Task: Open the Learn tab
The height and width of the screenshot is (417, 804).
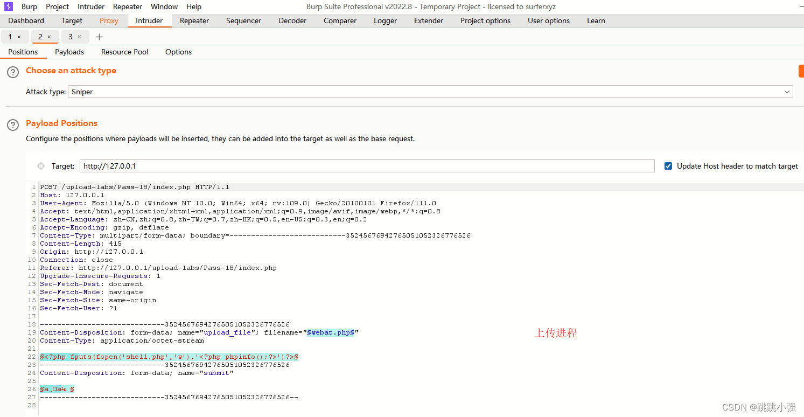Action: 596,20
